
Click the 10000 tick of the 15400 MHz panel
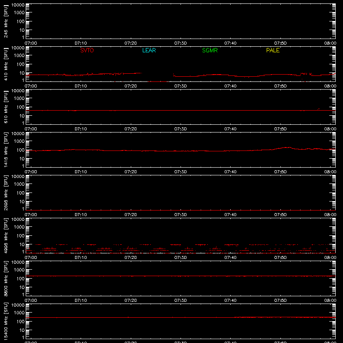coord(18,305)
